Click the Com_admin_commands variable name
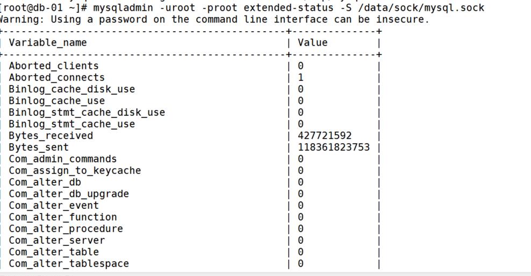 click(x=62, y=159)
